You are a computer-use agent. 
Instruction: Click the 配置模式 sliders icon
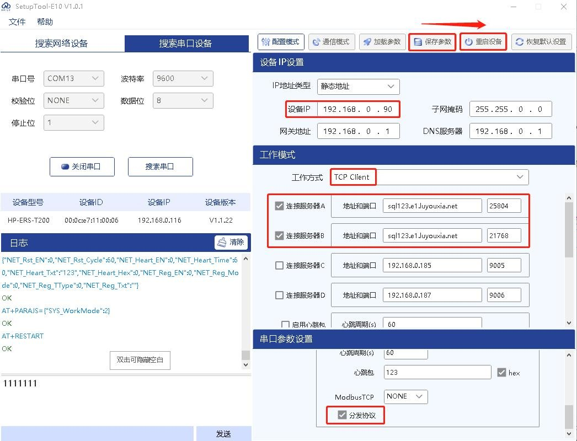266,42
